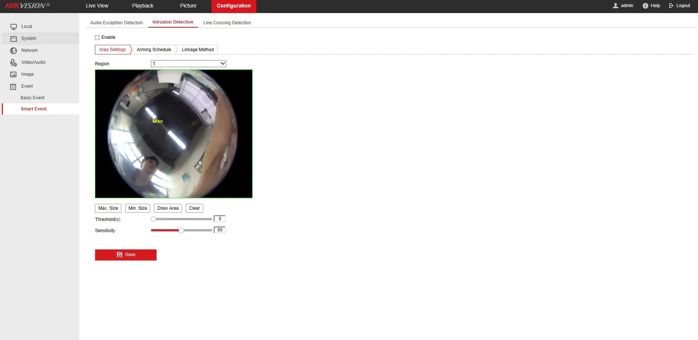Click the Clear button
This screenshot has width=698, height=340.
194,208
